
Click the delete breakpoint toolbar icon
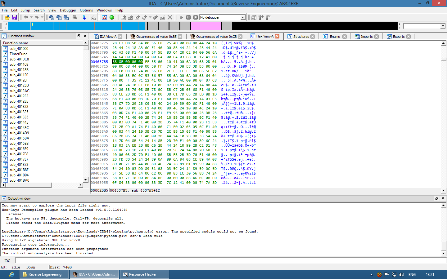click(x=268, y=17)
